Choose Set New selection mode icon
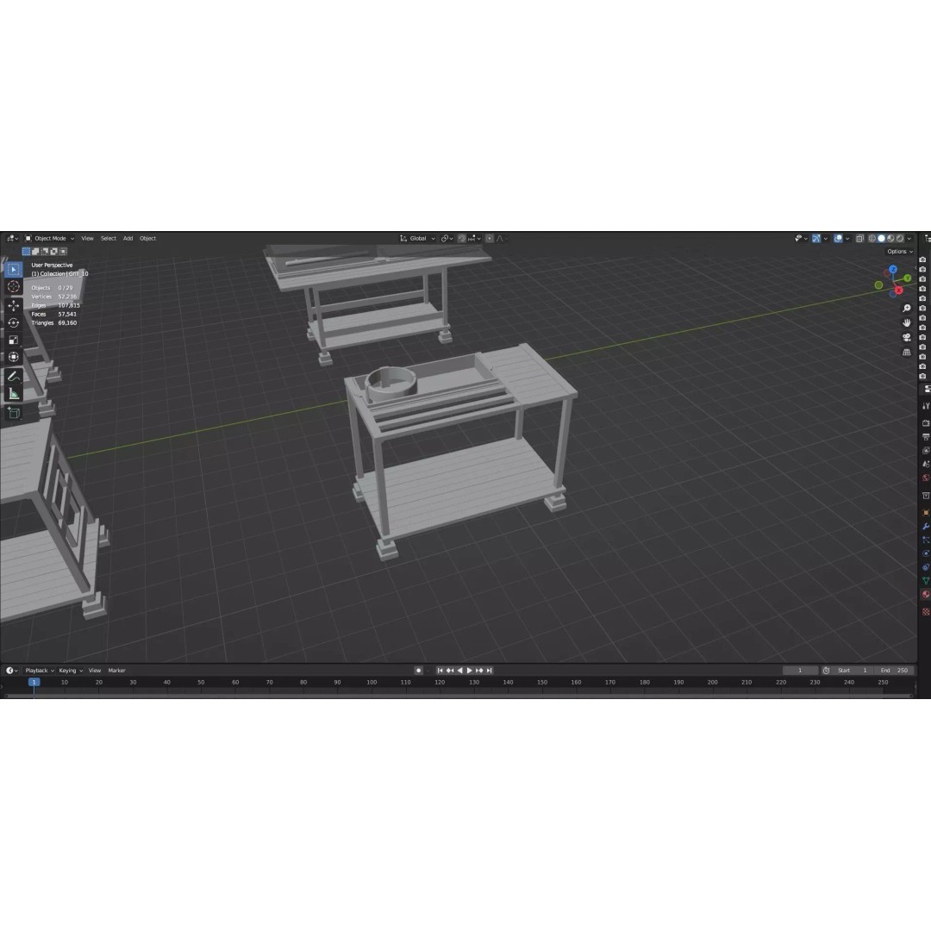This screenshot has width=931, height=931. tap(26, 252)
